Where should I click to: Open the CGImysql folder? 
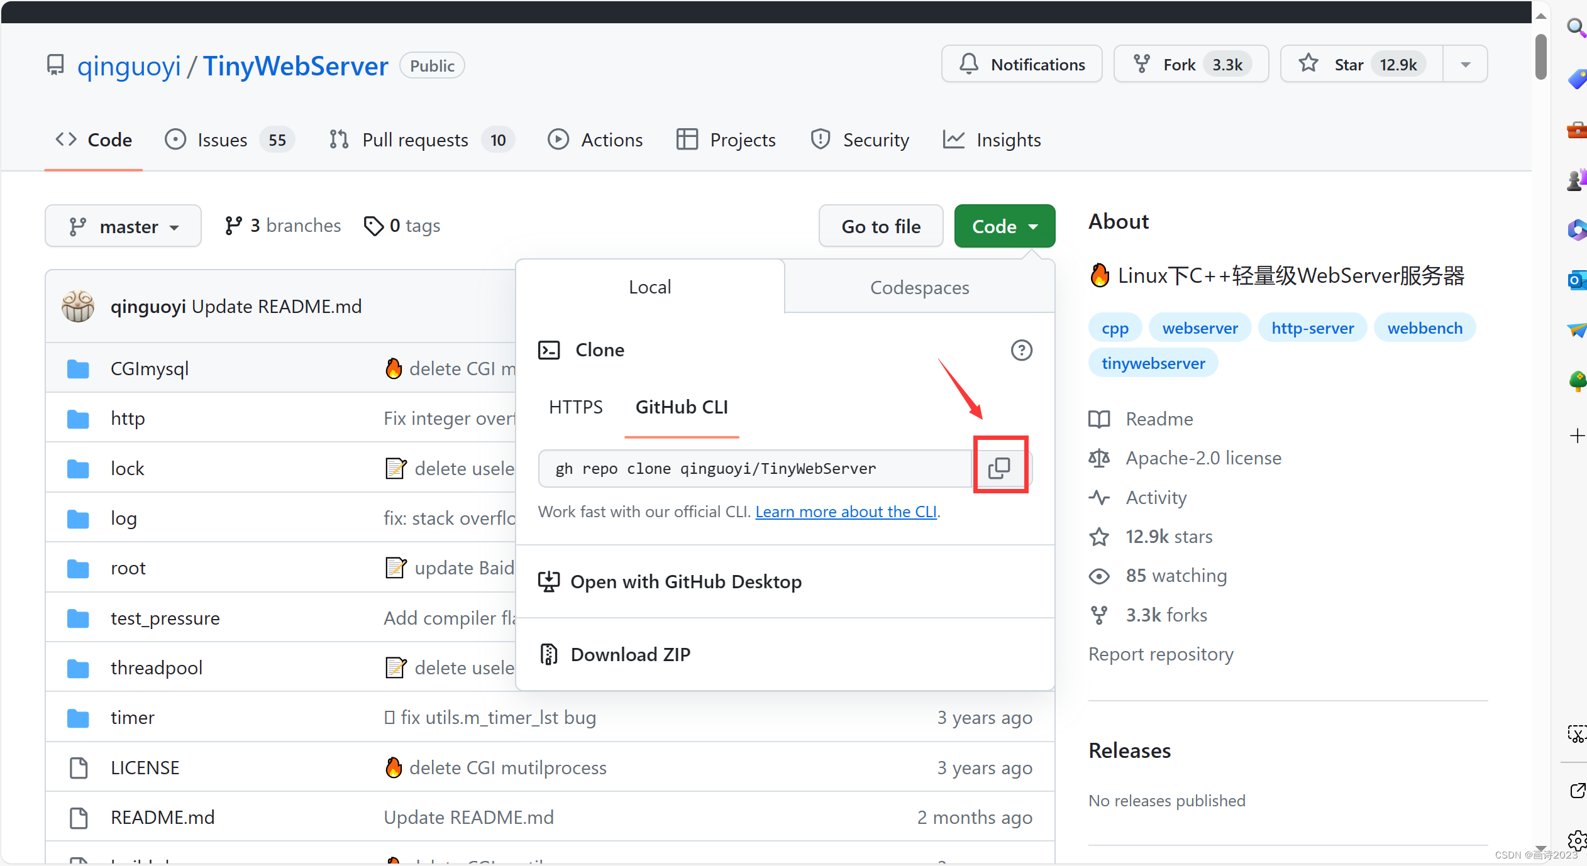pyautogui.click(x=150, y=368)
